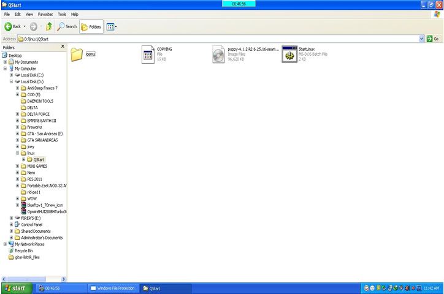This screenshot has height=294, width=444.
Task: Click the Go button
Action: click(x=433, y=39)
